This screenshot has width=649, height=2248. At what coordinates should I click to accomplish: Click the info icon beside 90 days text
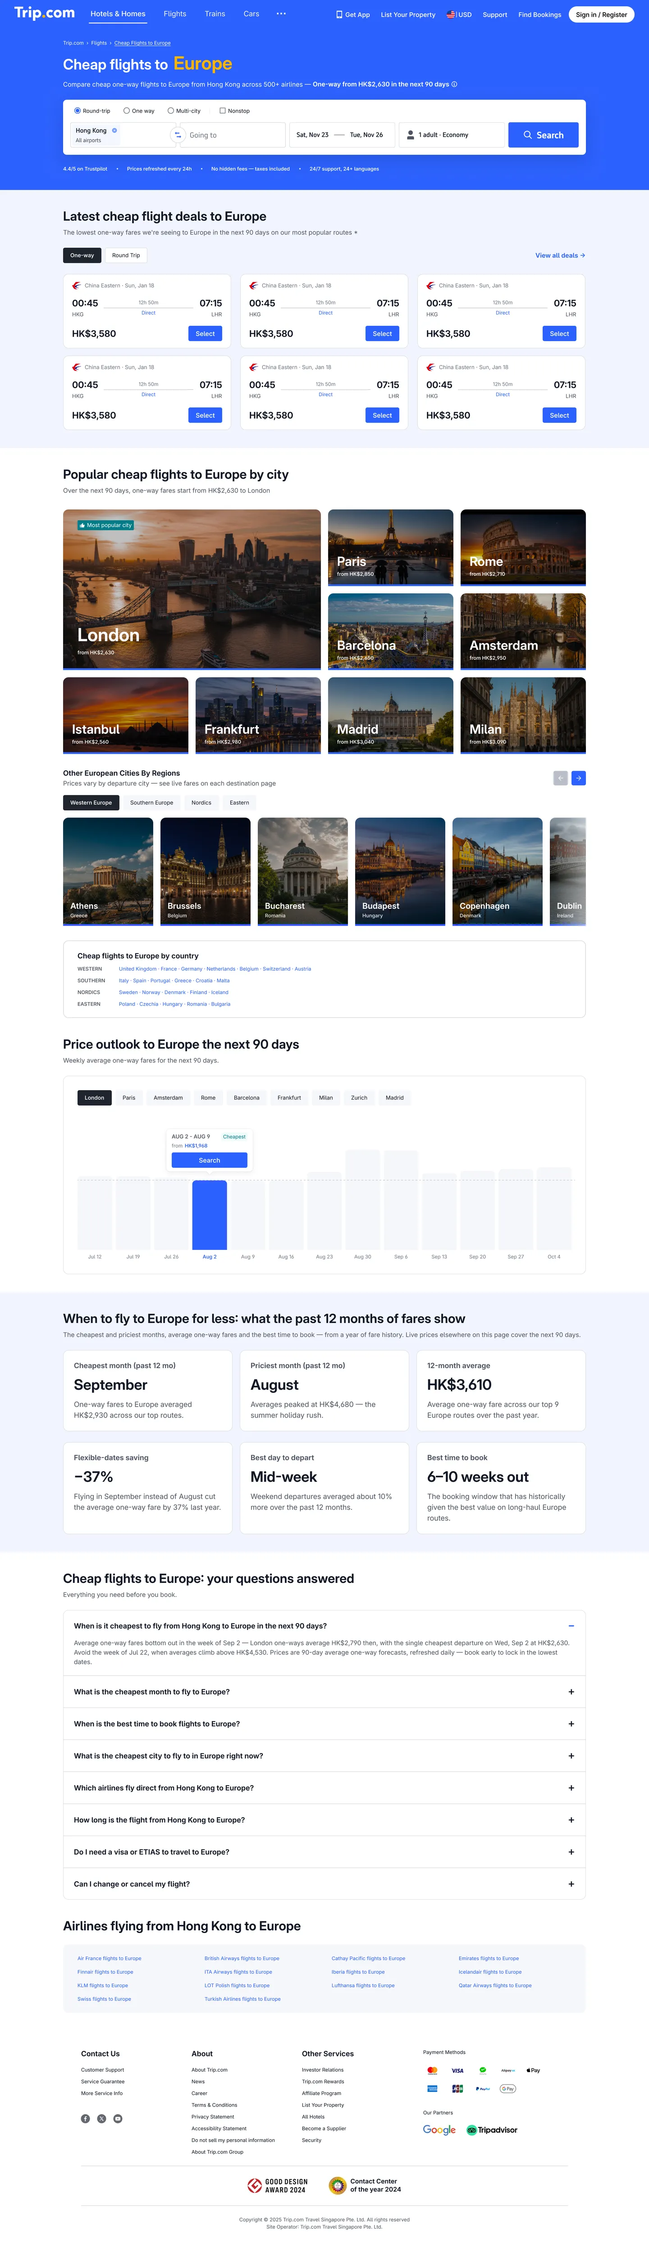[x=455, y=85]
